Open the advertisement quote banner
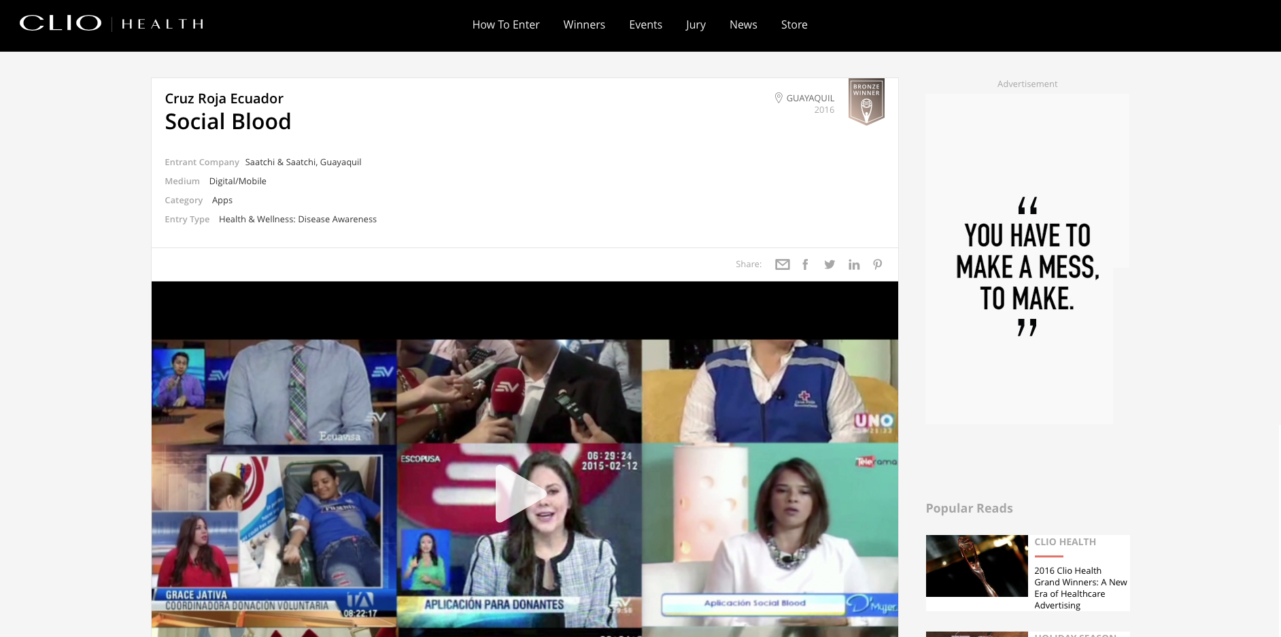 pos(1027,259)
